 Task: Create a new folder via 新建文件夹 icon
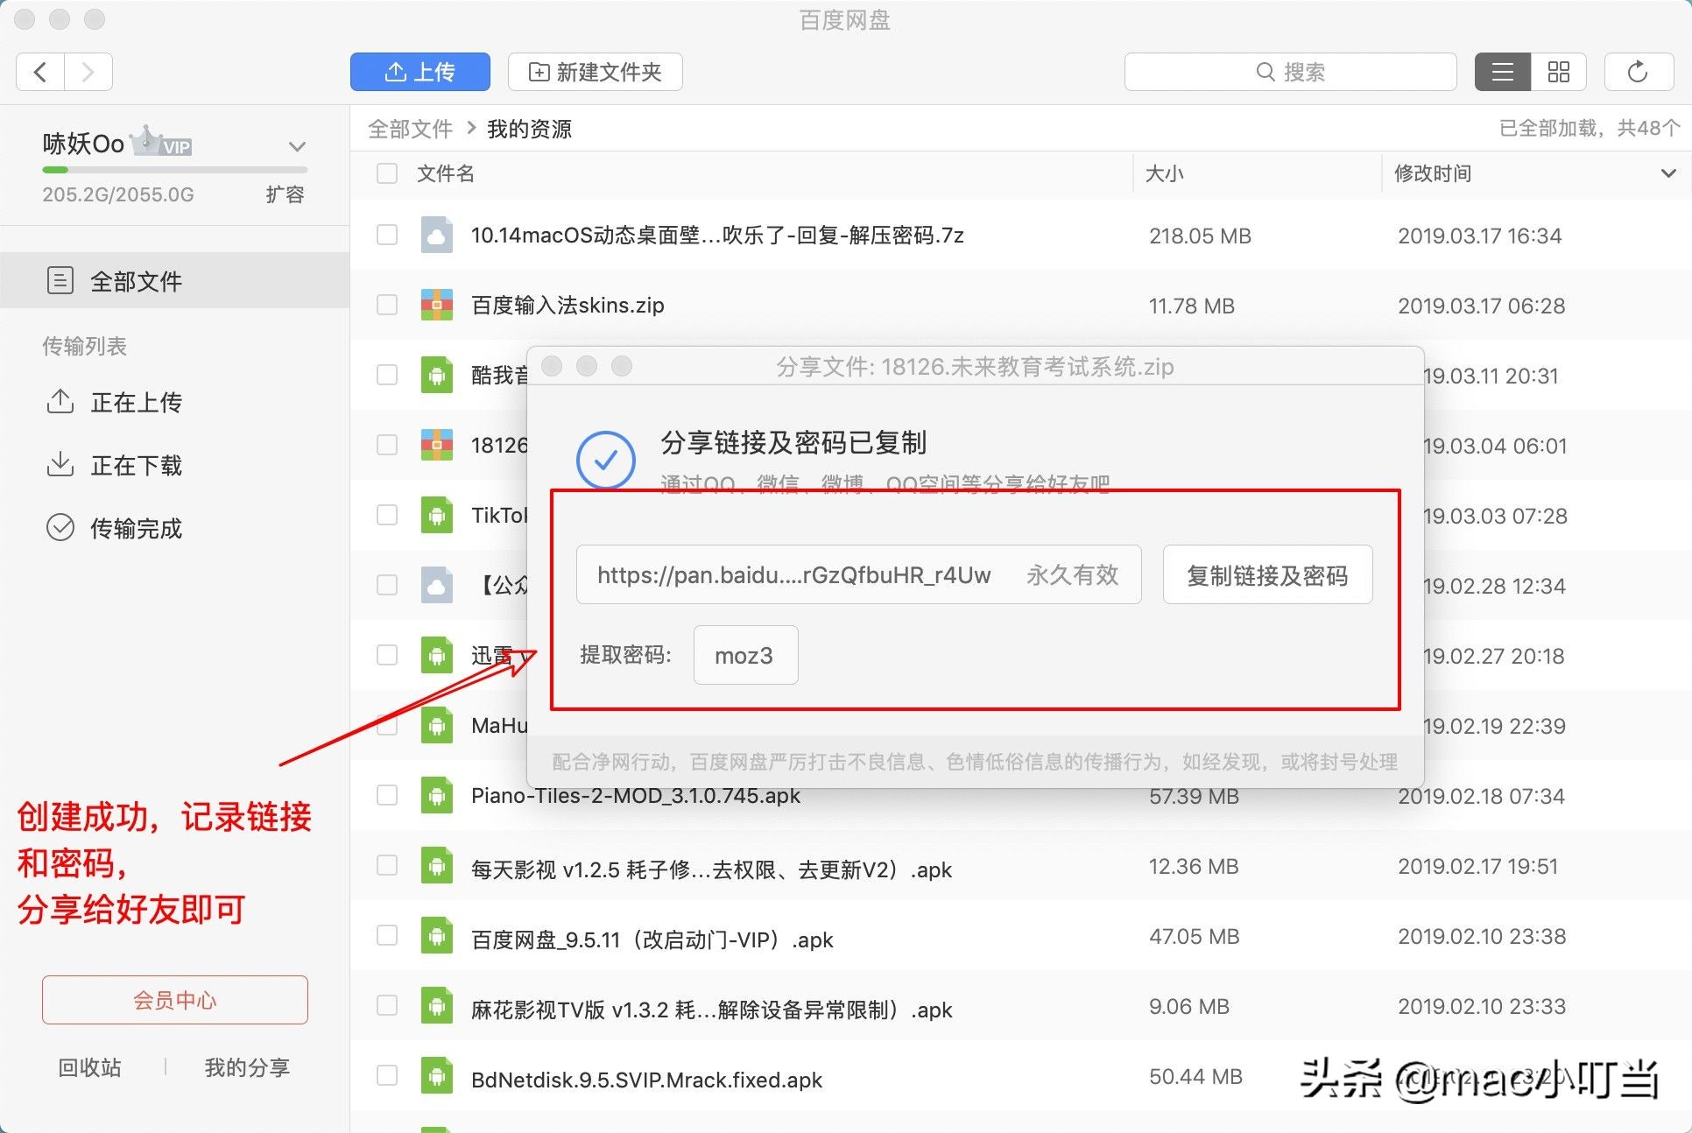tap(539, 72)
